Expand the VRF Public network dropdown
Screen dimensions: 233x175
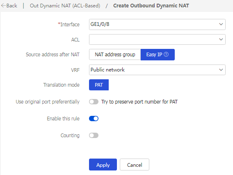(x=157, y=70)
